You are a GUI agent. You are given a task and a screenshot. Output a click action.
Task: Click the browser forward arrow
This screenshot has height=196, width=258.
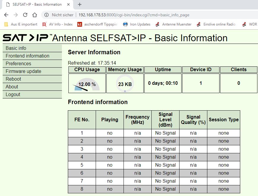click(16, 15)
